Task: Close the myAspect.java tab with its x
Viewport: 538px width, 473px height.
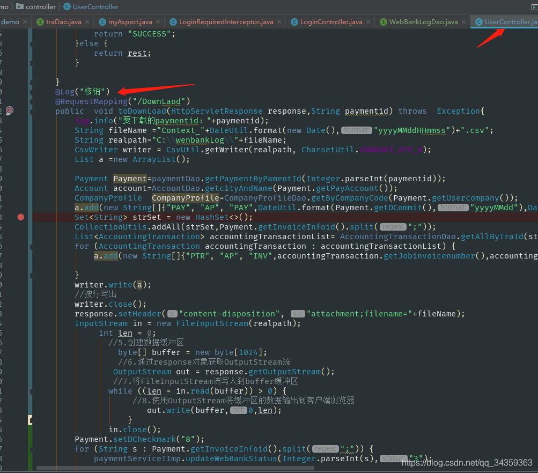Action: (157, 22)
